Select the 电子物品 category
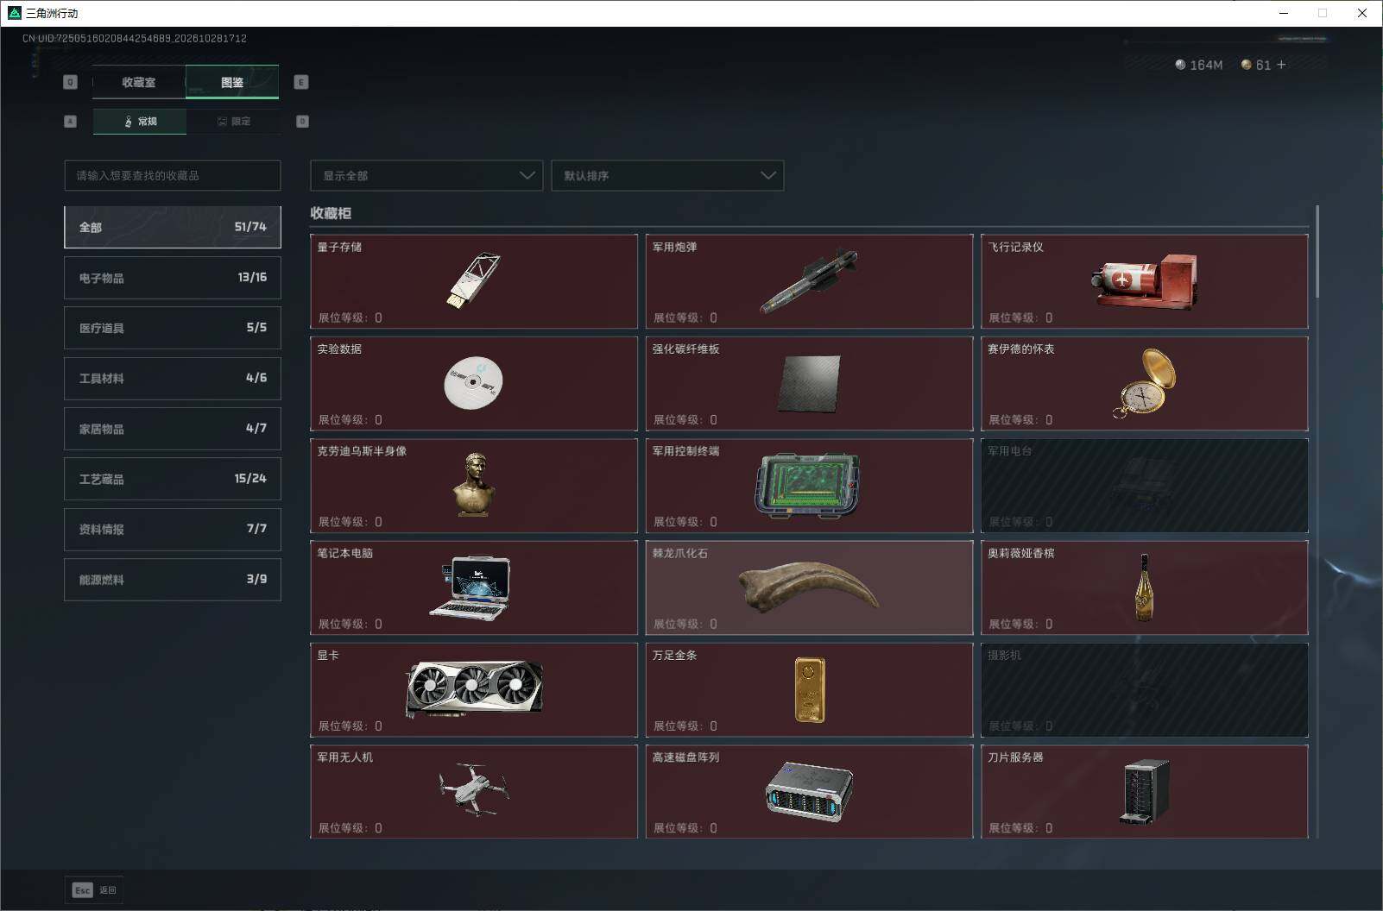1383x911 pixels. [x=173, y=278]
